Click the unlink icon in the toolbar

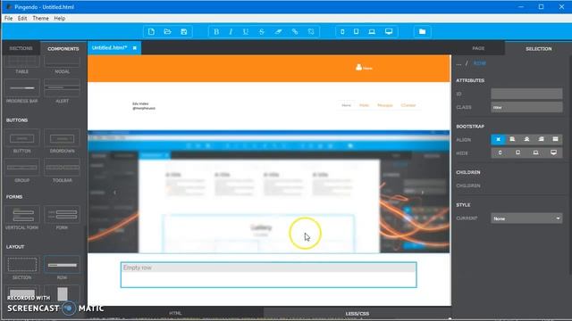pyautogui.click(x=311, y=32)
